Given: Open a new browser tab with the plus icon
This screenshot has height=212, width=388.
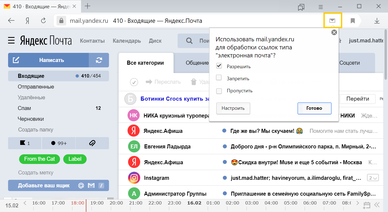Looking at the screenshot, I should pos(87,6).
